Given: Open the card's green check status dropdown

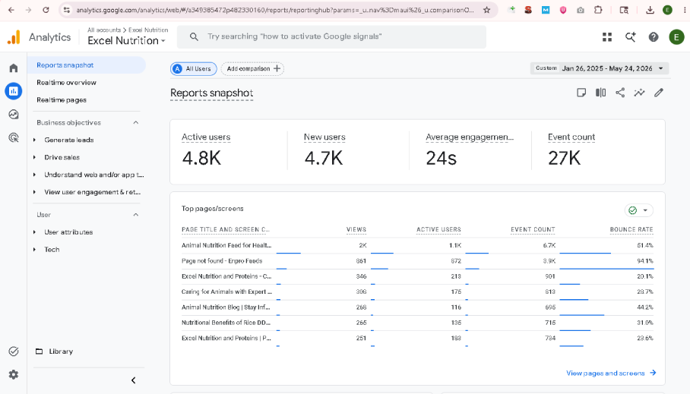Looking at the screenshot, I should [x=638, y=210].
